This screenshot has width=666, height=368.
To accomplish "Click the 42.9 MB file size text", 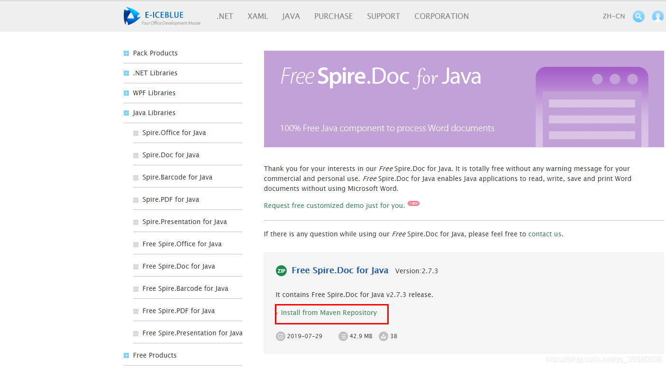I will pyautogui.click(x=361, y=336).
